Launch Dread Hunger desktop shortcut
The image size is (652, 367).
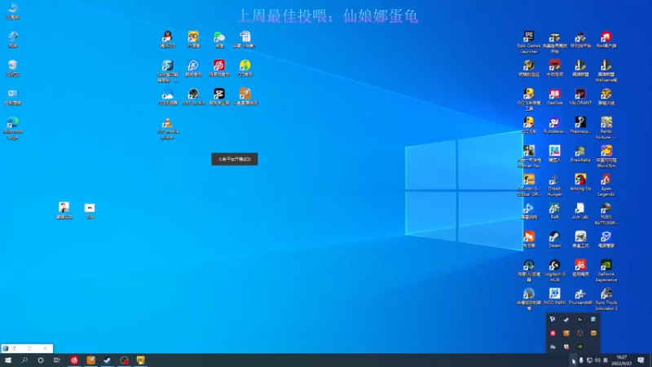pos(554,185)
